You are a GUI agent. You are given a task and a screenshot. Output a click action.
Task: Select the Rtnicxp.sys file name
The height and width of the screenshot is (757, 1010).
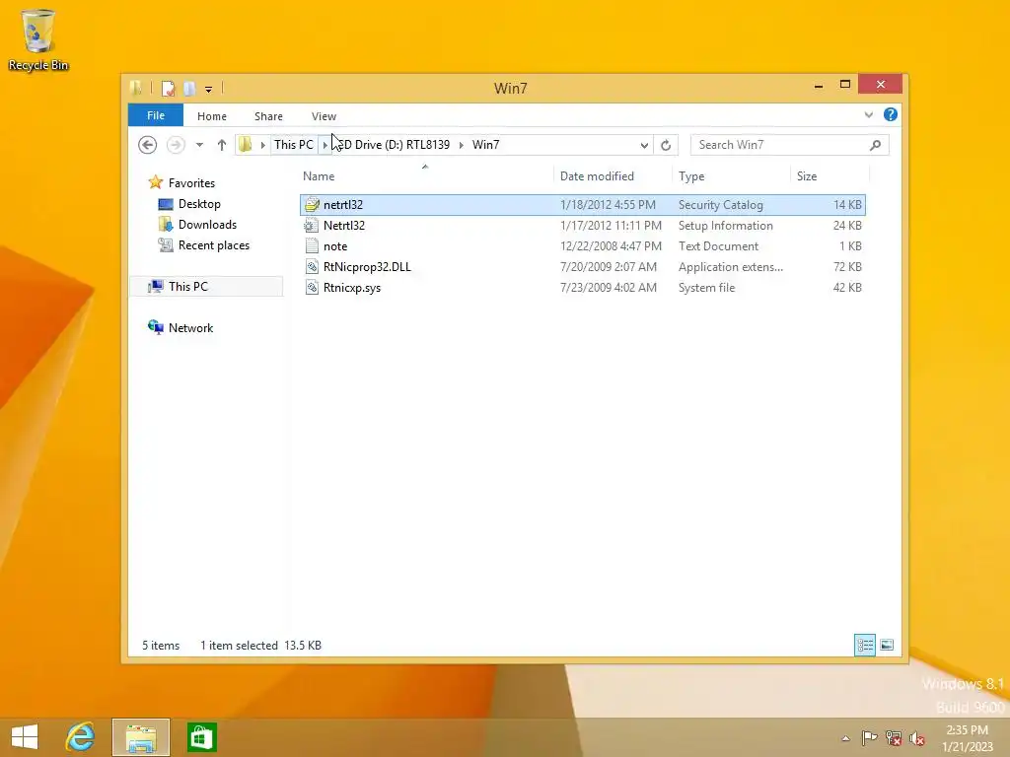pyautogui.click(x=352, y=287)
